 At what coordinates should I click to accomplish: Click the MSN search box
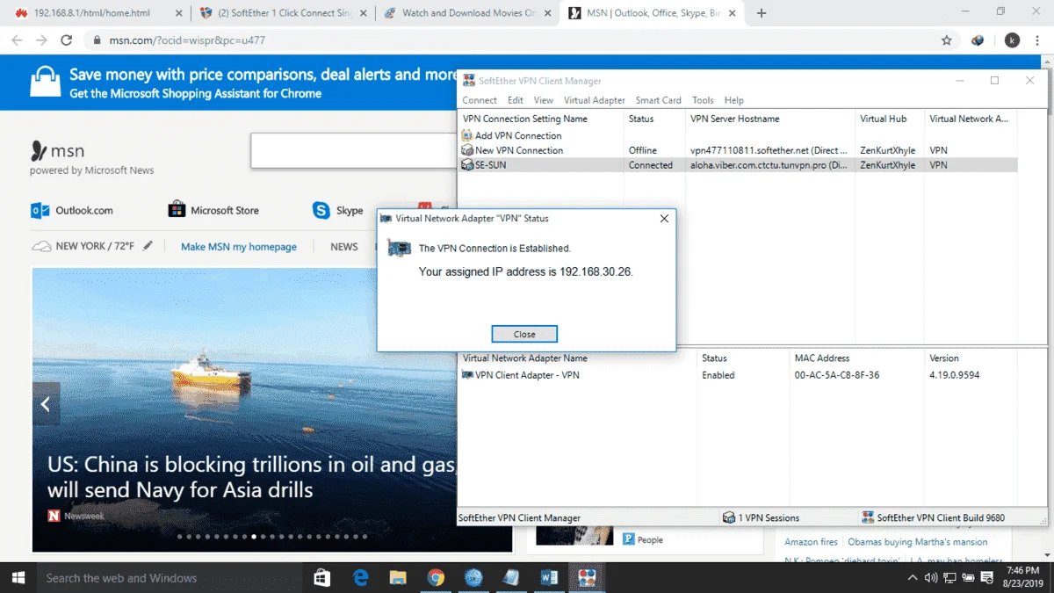tap(353, 150)
